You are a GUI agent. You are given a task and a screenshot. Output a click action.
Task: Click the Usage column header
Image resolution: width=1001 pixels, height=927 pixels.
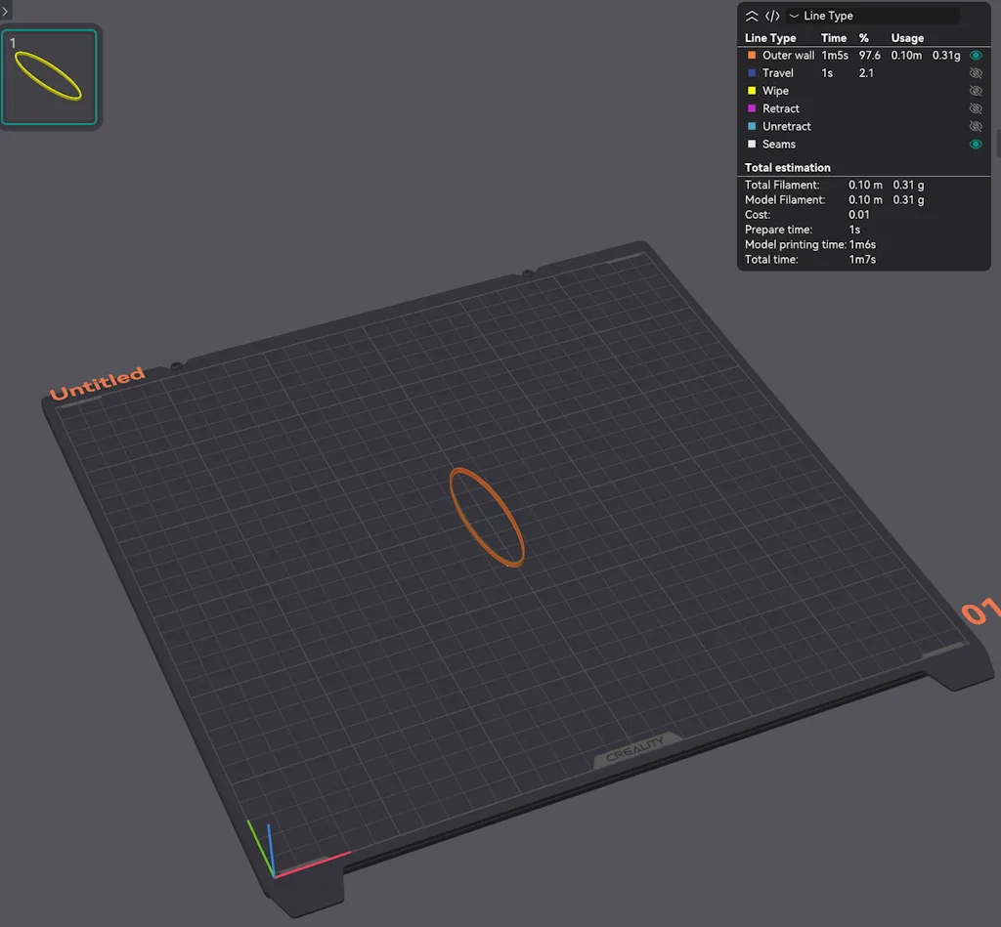[907, 38]
